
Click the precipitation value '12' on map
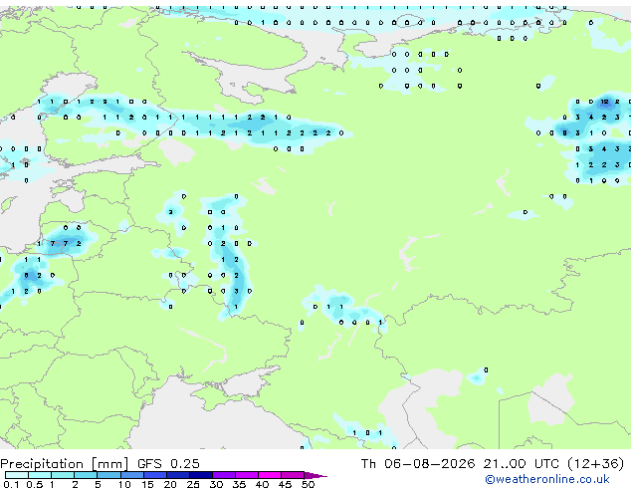(604, 102)
